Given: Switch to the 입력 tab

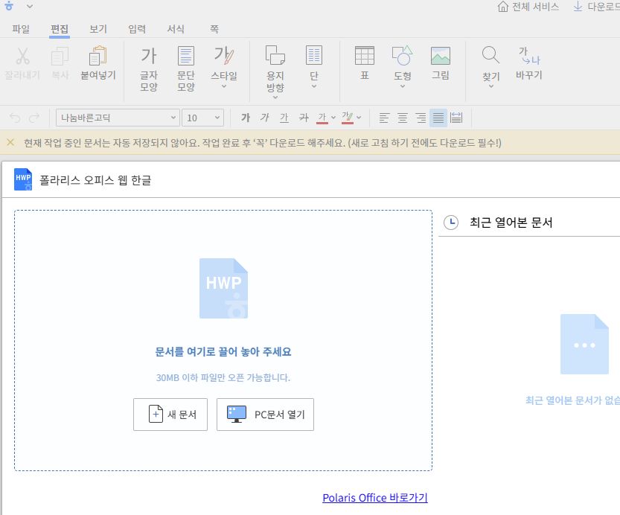Looking at the screenshot, I should tap(137, 29).
